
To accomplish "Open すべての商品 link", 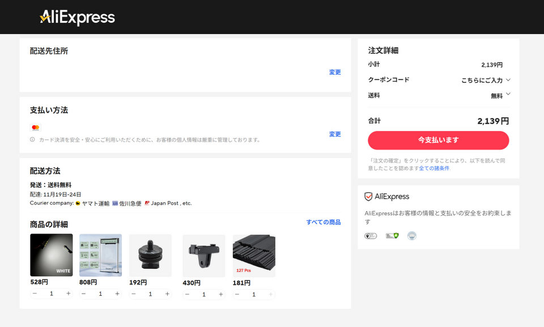I will [x=324, y=222].
